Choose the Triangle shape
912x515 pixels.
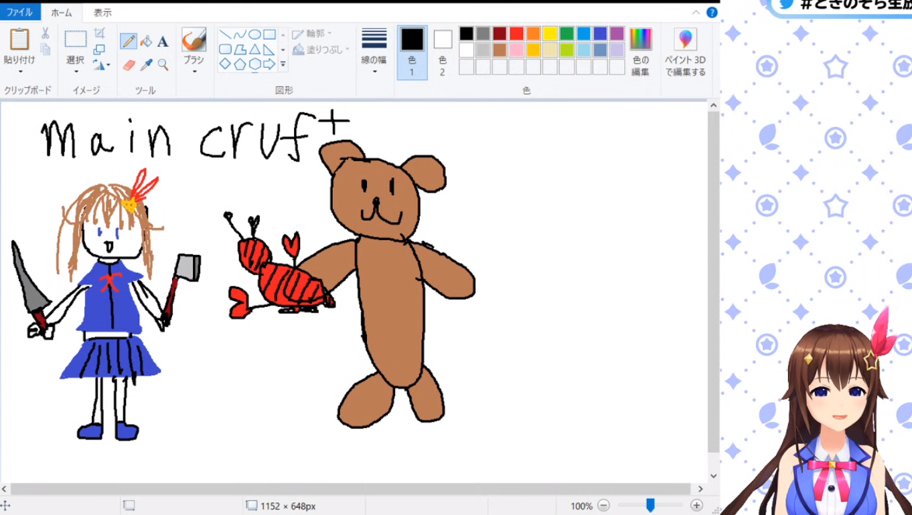coord(254,49)
